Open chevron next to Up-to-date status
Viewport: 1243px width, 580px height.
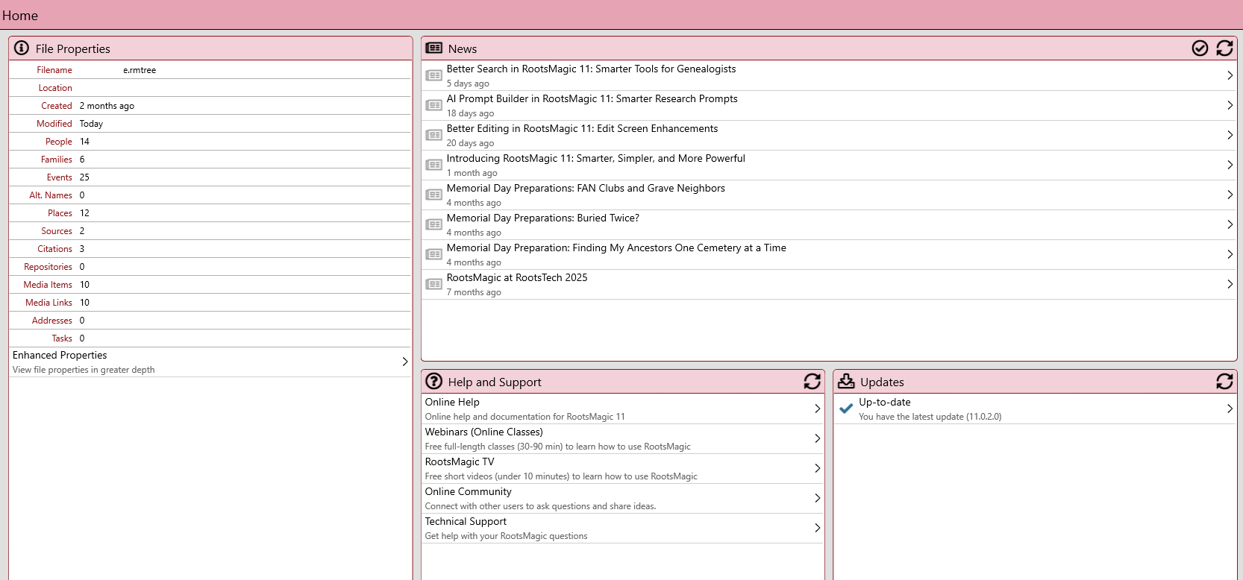tap(1230, 409)
